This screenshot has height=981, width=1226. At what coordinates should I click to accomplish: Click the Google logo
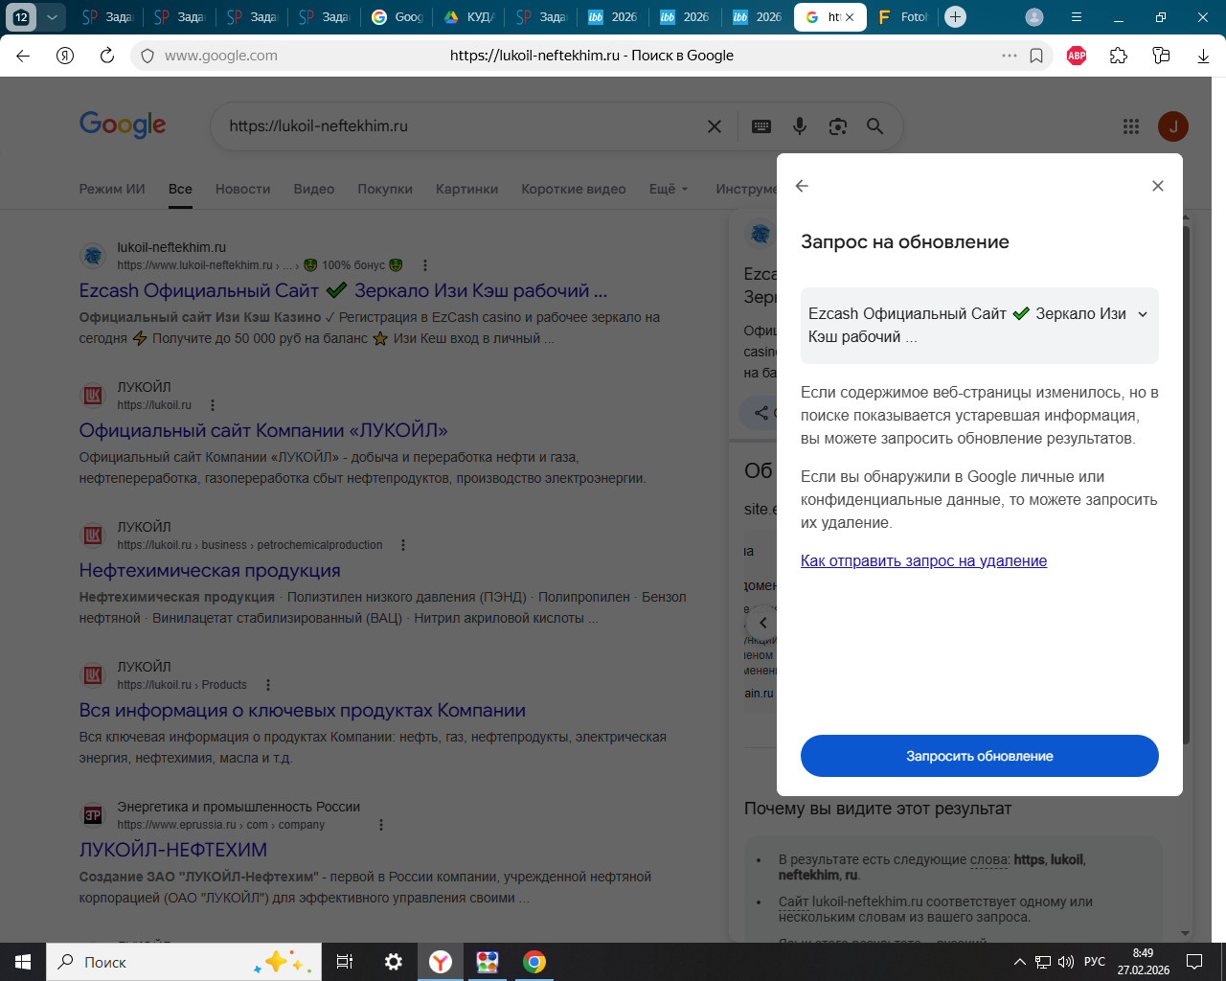tap(123, 125)
